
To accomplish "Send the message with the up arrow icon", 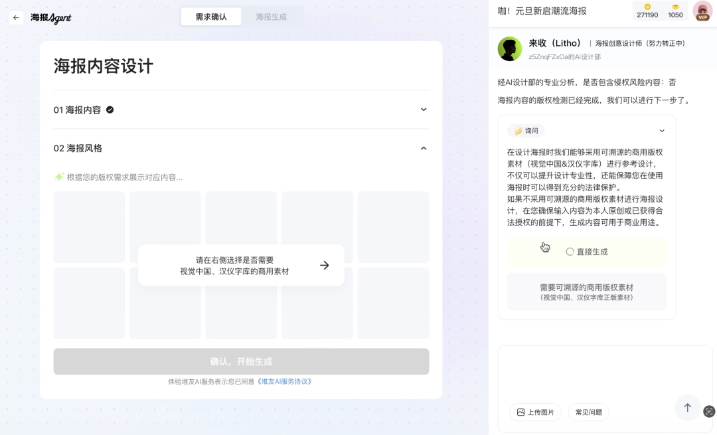I will tap(687, 408).
